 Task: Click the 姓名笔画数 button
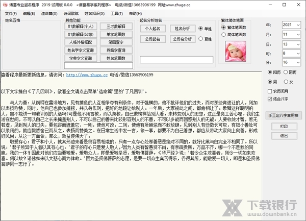tap(116, 58)
